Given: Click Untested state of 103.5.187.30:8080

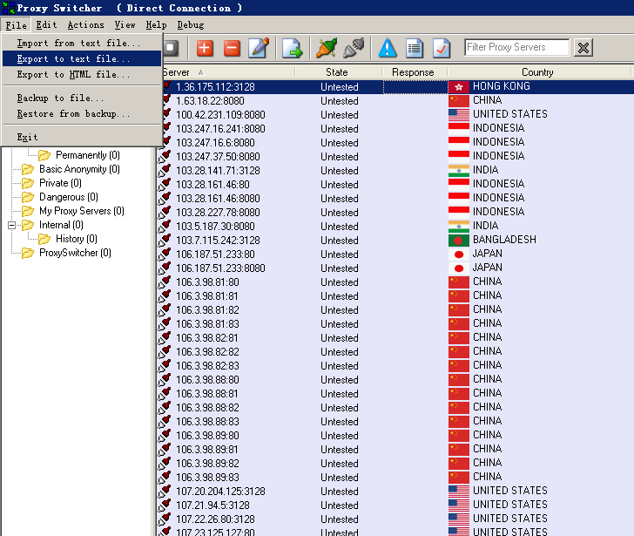Looking at the screenshot, I should pos(340,227).
